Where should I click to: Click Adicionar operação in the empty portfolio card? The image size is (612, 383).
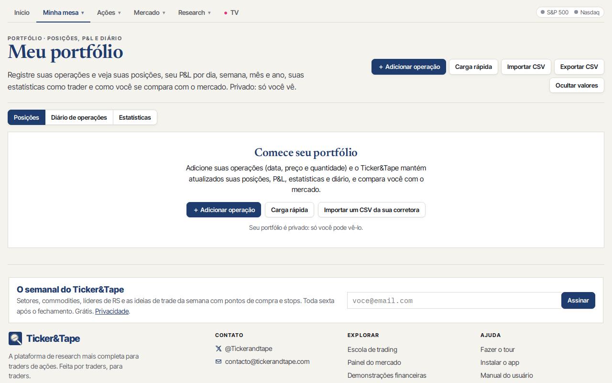click(224, 210)
